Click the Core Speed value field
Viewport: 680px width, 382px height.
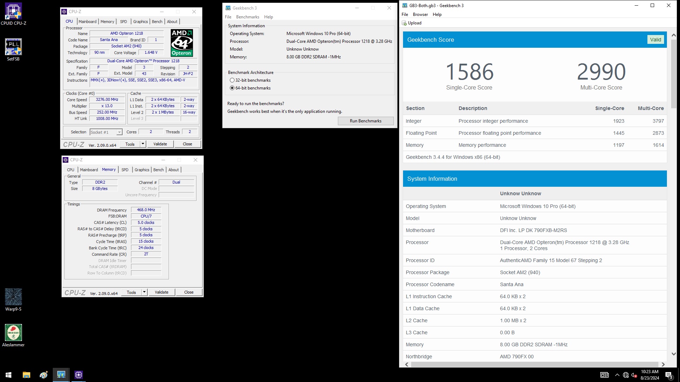[107, 100]
